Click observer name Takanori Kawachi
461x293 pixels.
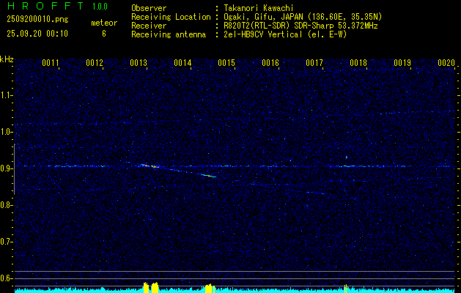259,8
